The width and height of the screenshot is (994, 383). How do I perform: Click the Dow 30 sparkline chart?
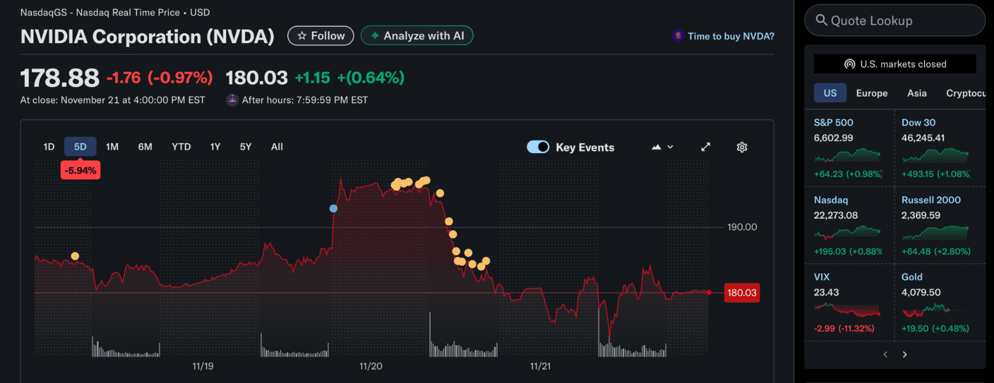tap(935, 155)
